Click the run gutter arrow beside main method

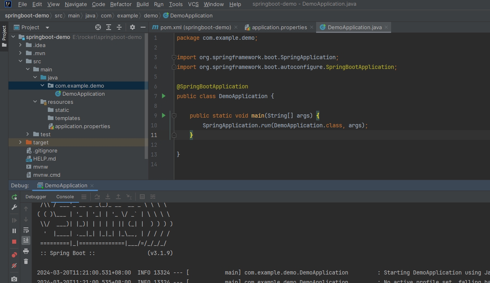coord(164,116)
